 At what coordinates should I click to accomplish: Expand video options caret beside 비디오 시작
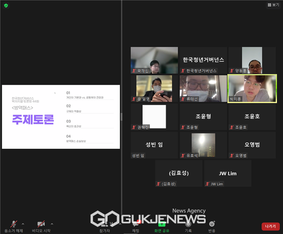[52, 224]
